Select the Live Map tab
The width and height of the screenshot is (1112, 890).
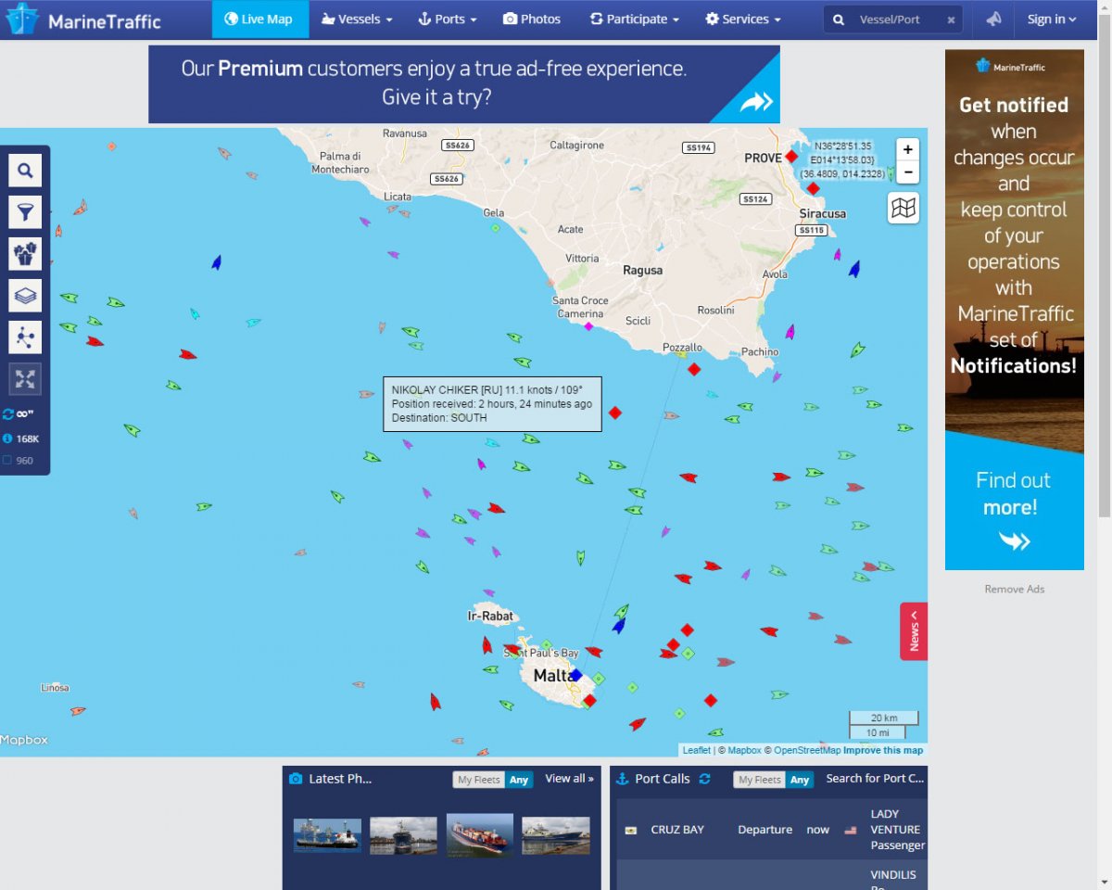(259, 19)
